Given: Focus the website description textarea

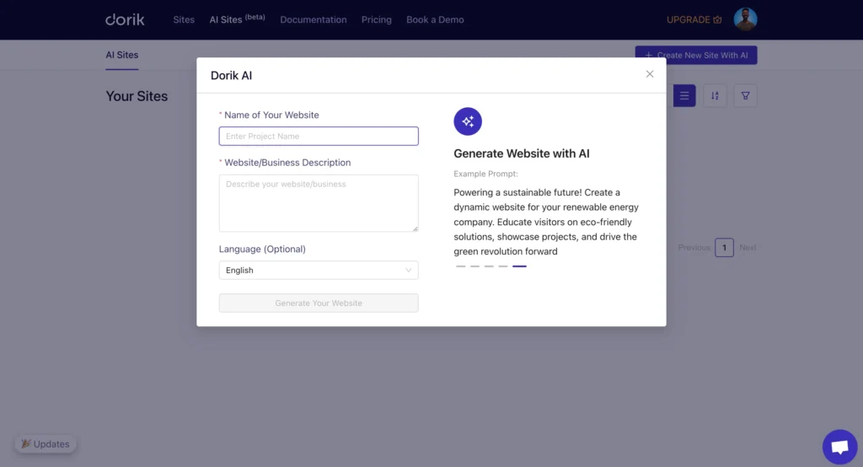Looking at the screenshot, I should [319, 203].
